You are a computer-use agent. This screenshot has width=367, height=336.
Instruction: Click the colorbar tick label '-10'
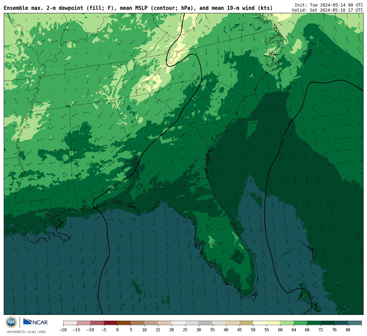(x=90, y=330)
